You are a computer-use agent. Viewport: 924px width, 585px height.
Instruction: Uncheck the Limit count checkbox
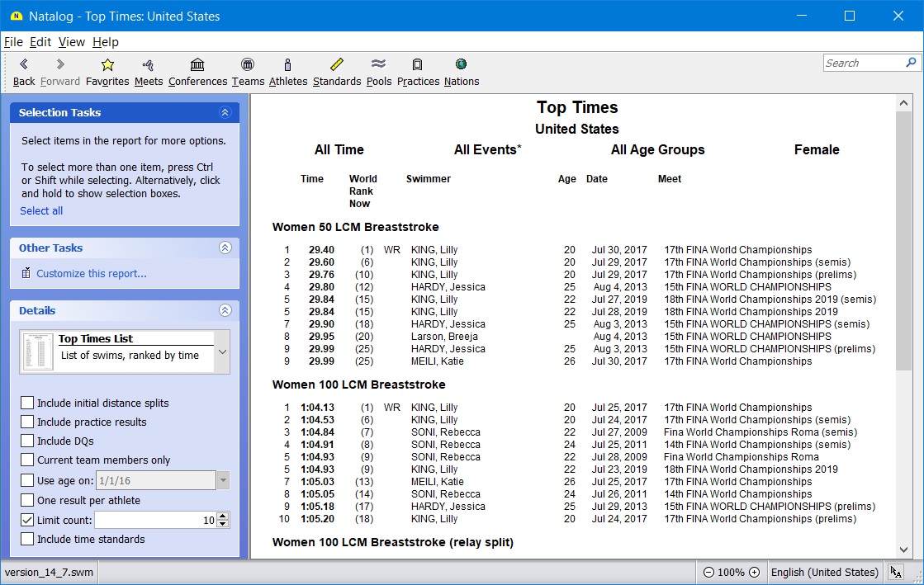(28, 521)
